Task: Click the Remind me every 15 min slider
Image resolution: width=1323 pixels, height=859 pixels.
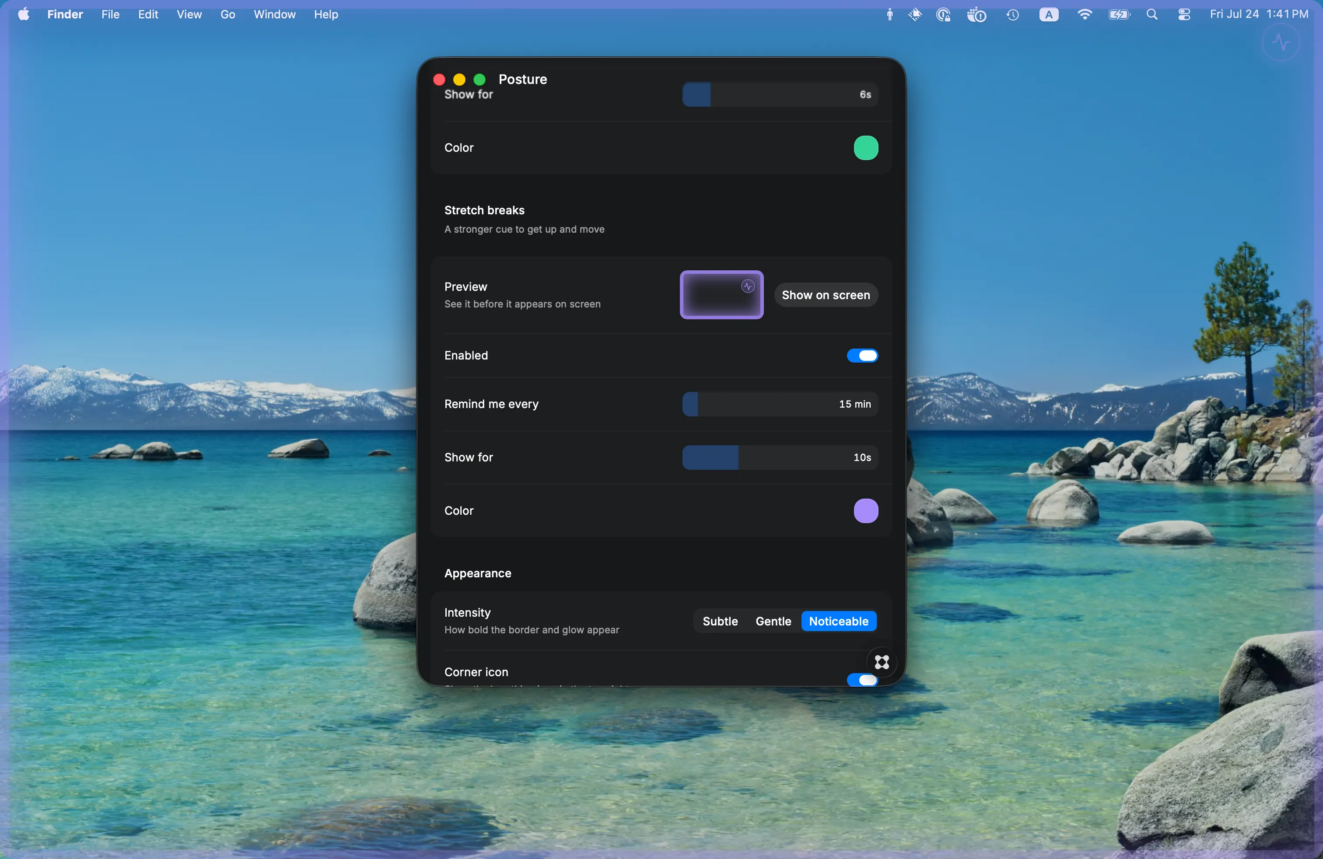Action: click(x=780, y=404)
